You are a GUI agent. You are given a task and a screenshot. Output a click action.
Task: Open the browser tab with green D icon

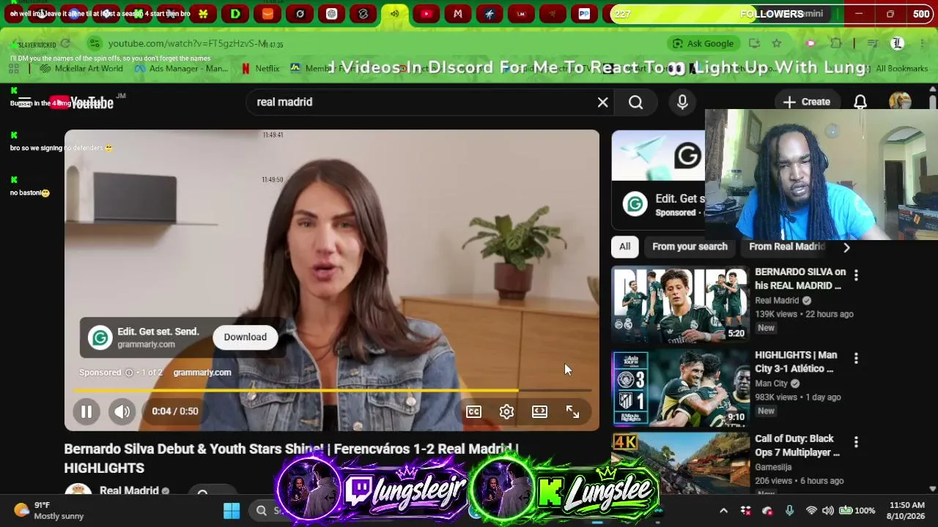pos(235,14)
